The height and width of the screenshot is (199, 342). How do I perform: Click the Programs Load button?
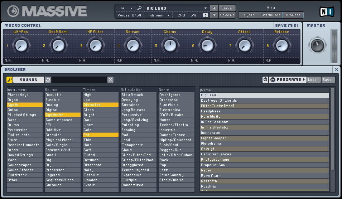coord(313,80)
